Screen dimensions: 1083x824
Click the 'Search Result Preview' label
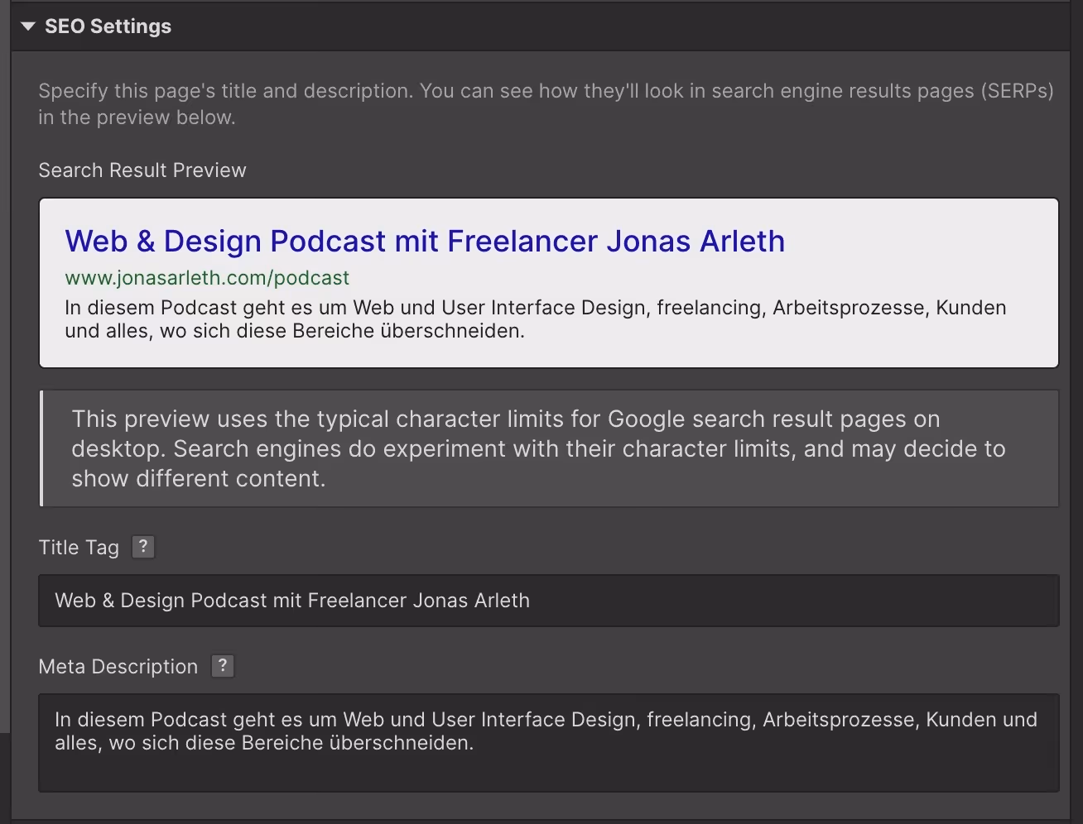click(x=142, y=170)
